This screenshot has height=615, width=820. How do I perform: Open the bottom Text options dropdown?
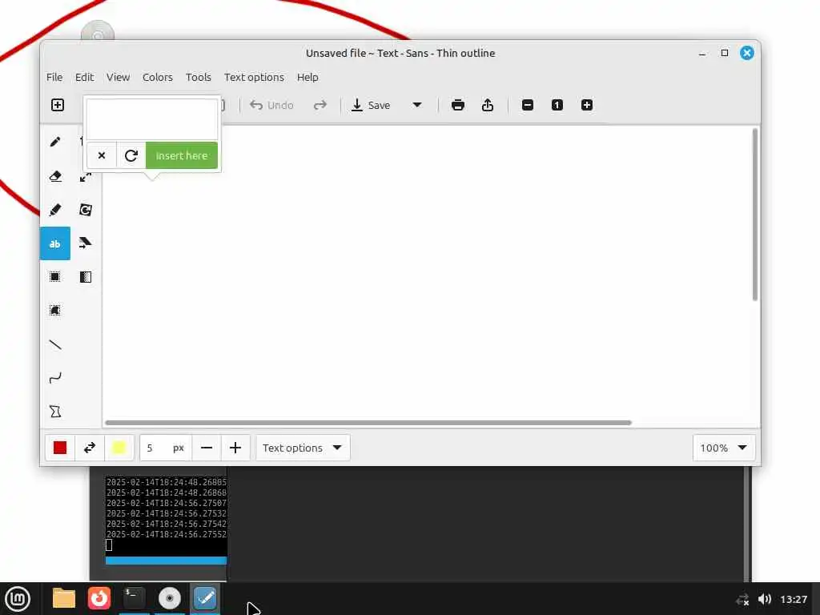point(303,448)
